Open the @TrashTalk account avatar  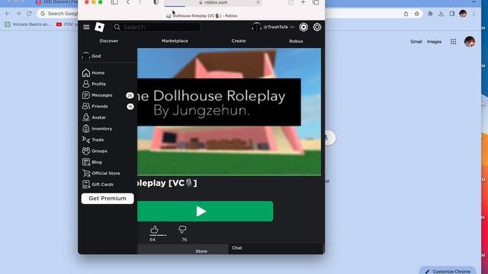tap(256, 27)
